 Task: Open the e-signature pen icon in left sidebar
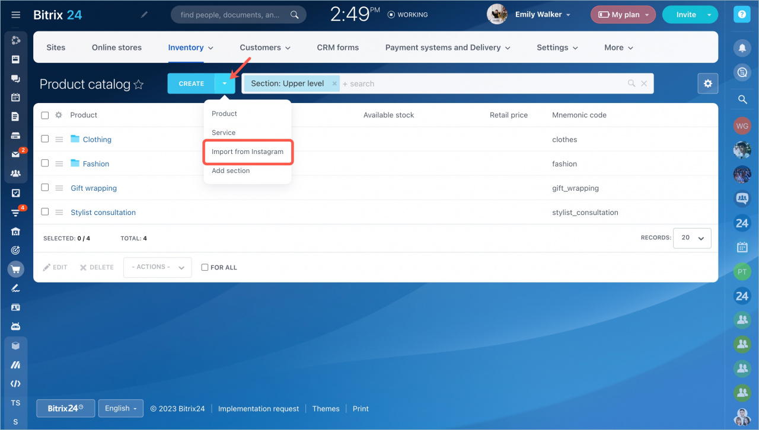pyautogui.click(x=16, y=288)
